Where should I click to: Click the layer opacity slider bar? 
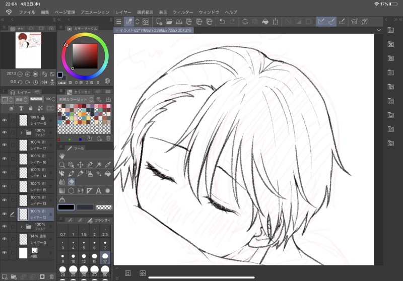(x=36, y=99)
